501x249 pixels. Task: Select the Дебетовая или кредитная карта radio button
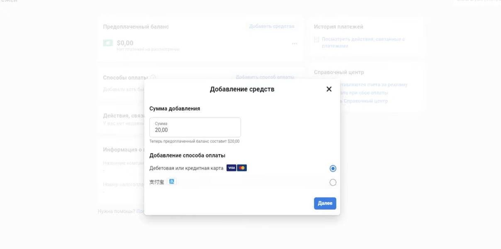click(x=333, y=168)
